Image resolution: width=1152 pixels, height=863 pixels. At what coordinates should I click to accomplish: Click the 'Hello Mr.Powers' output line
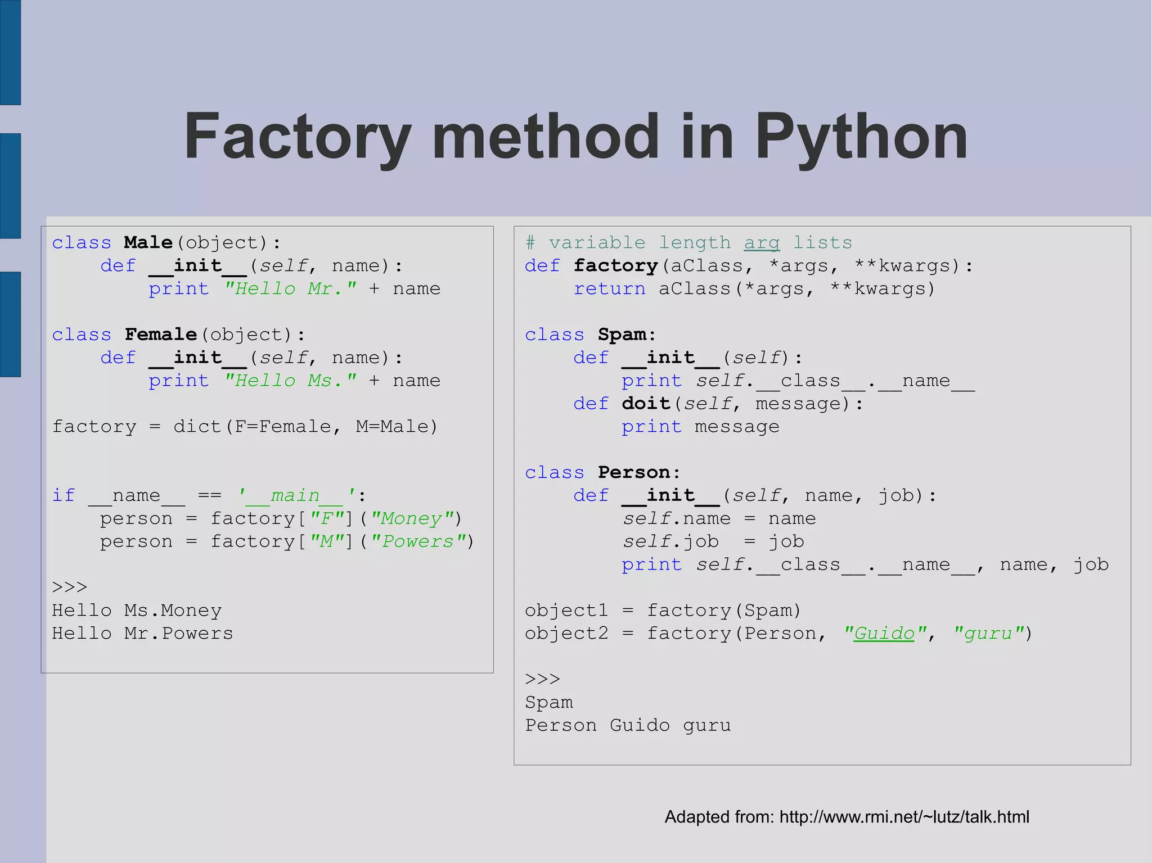[x=142, y=634]
